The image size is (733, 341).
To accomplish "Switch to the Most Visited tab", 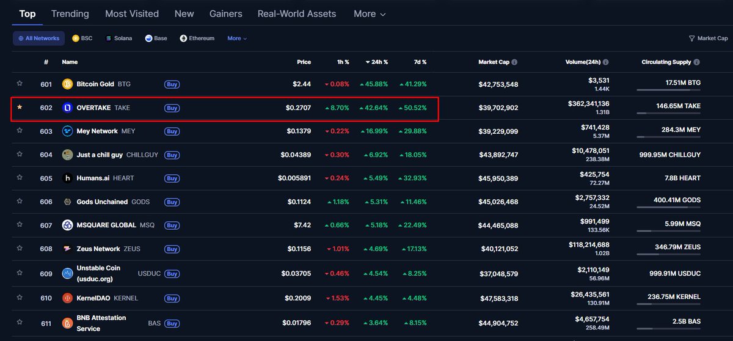I will click(x=132, y=13).
